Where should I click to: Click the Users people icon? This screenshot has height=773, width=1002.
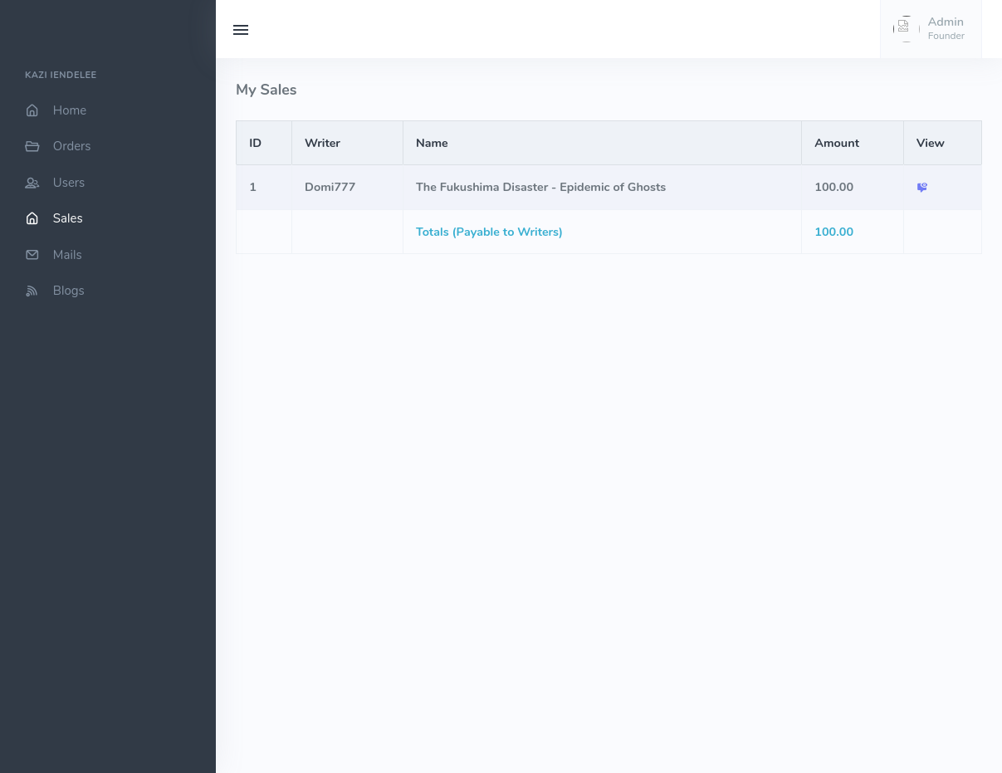pos(32,183)
